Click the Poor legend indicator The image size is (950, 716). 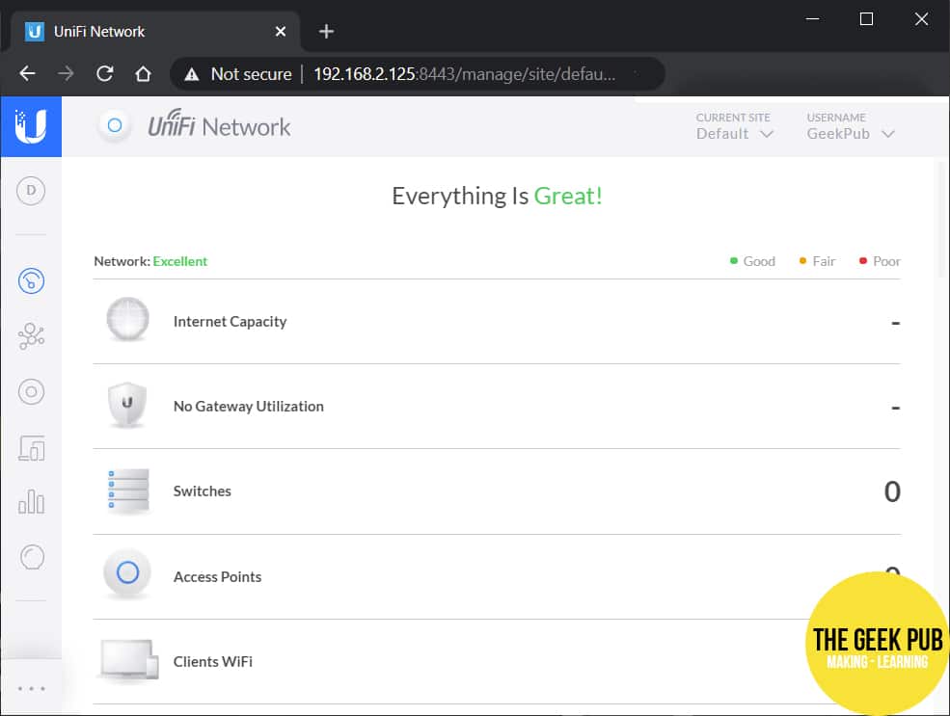[x=880, y=261]
